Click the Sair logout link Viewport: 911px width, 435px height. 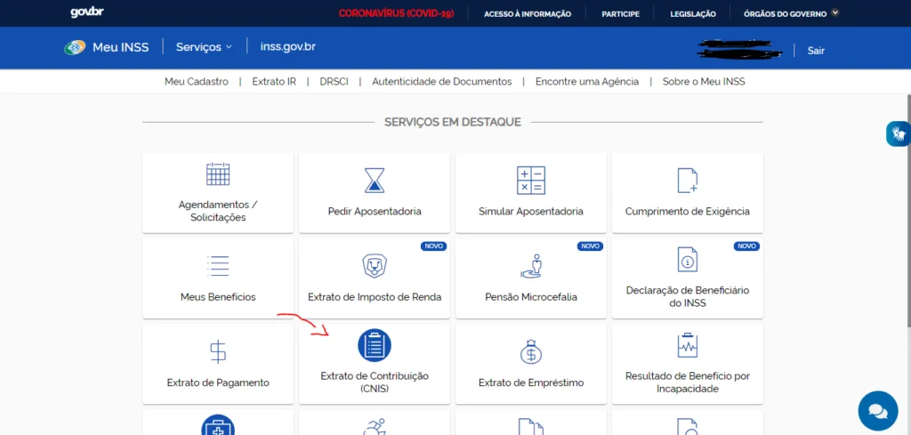point(816,51)
